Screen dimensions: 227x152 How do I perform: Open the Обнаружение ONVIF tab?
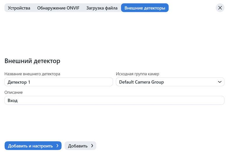pyautogui.click(x=58, y=8)
